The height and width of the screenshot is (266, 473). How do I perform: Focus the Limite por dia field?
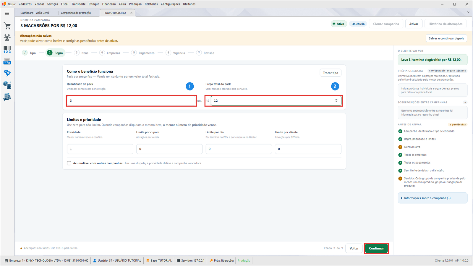coord(239,149)
